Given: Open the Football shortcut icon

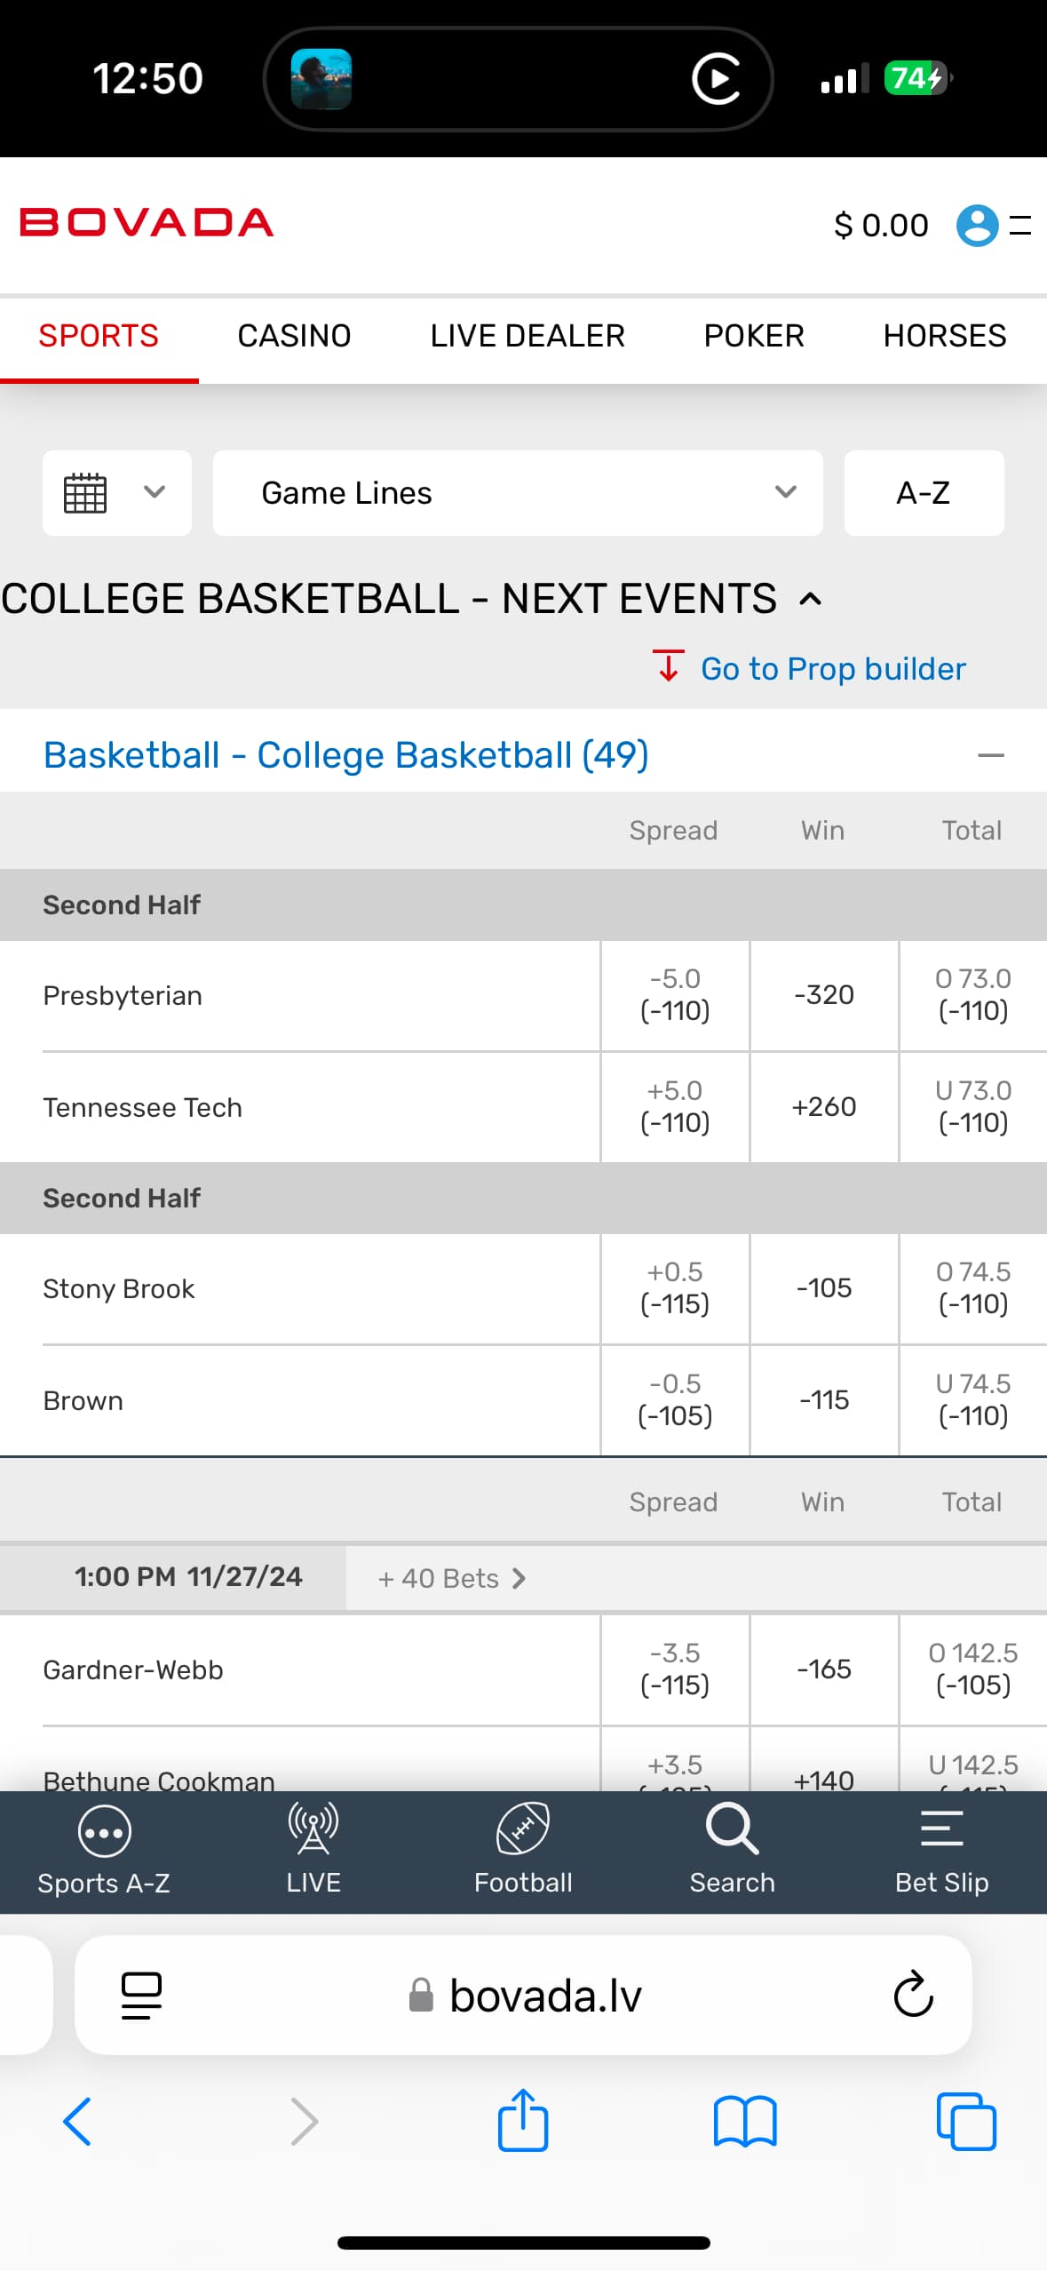Looking at the screenshot, I should point(522,1830).
